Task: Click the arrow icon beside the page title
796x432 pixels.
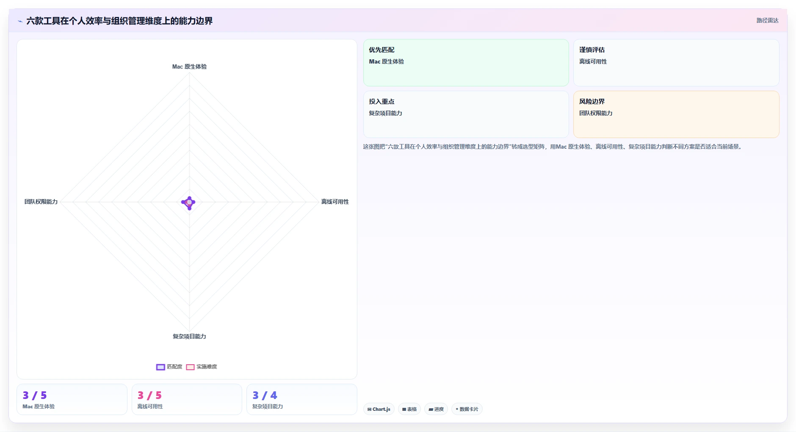Action: [x=20, y=21]
